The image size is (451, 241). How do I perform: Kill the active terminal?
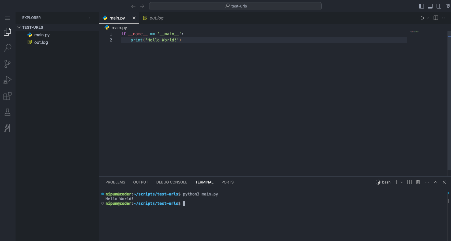pyautogui.click(x=418, y=182)
